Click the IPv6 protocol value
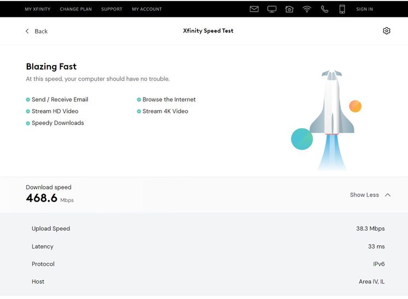408x299 pixels. point(379,264)
